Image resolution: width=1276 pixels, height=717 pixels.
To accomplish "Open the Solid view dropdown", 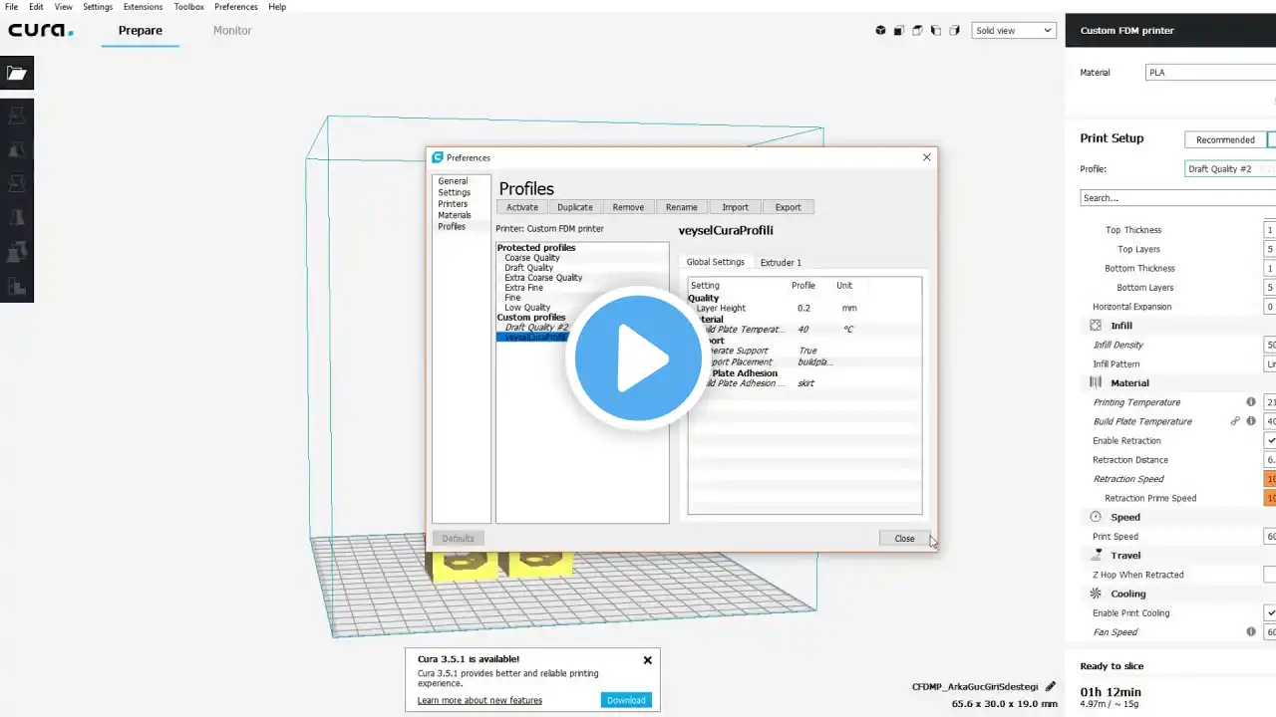I will pos(1014,31).
